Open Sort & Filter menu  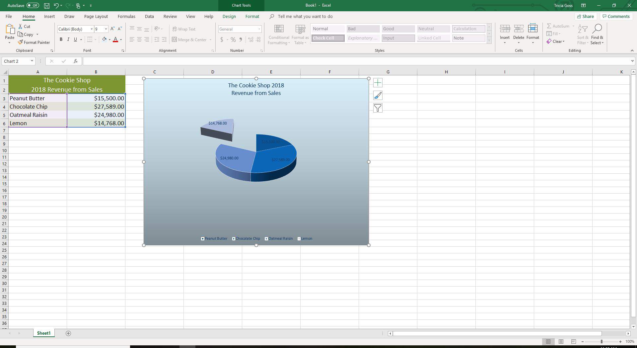[x=583, y=34]
